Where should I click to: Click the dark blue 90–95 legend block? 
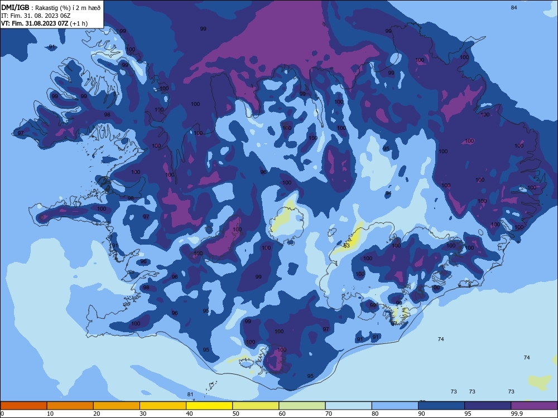pos(441,406)
